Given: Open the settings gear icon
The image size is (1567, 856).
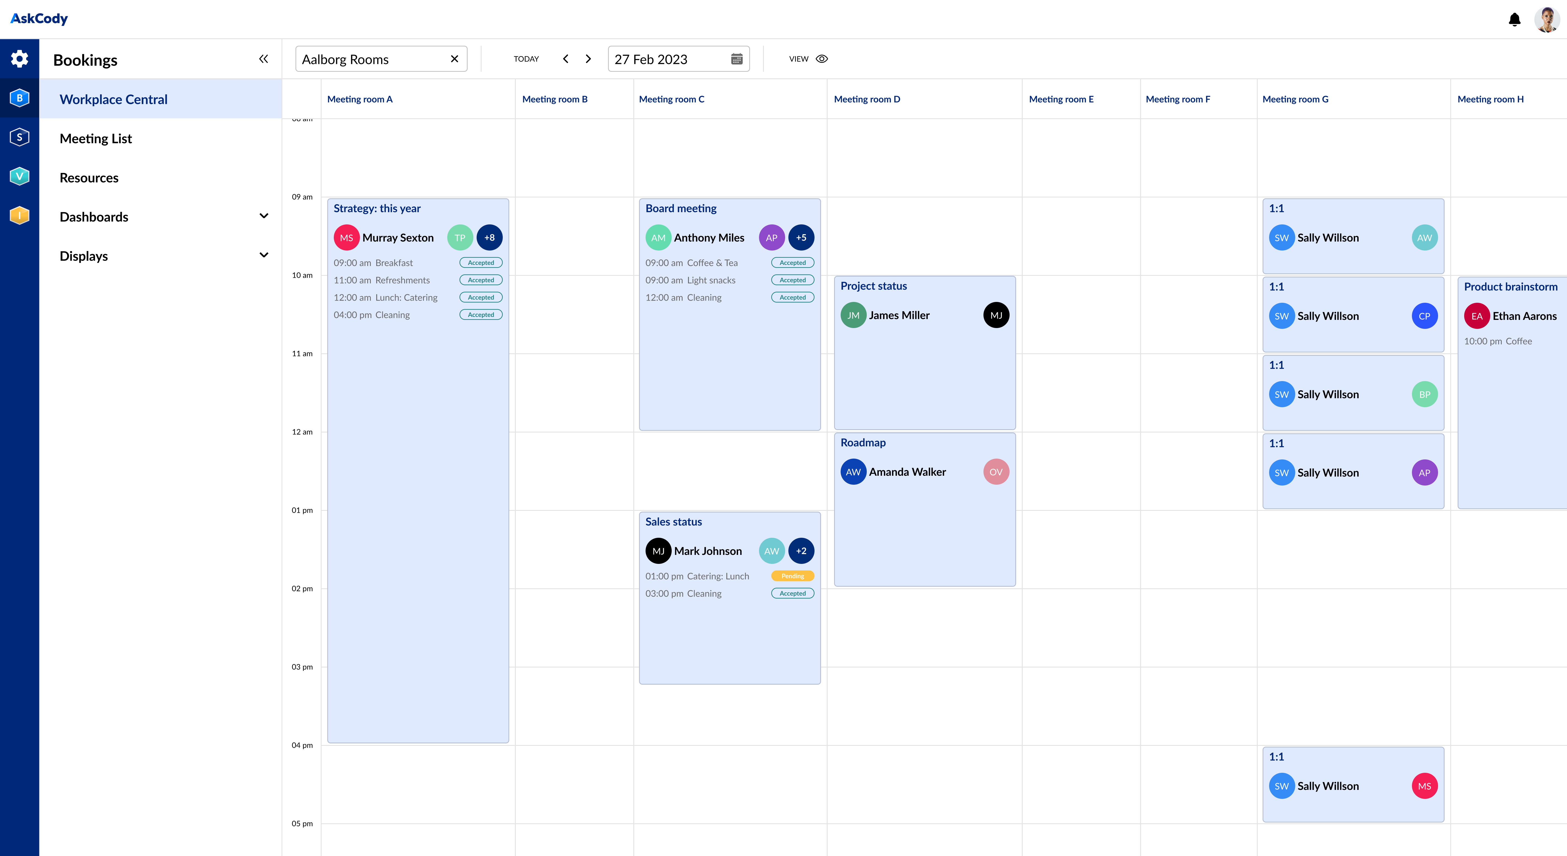Looking at the screenshot, I should [20, 58].
